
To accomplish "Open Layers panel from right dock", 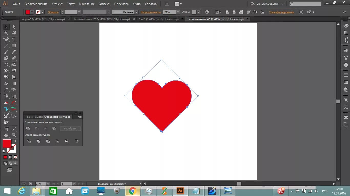I will tap(346, 117).
